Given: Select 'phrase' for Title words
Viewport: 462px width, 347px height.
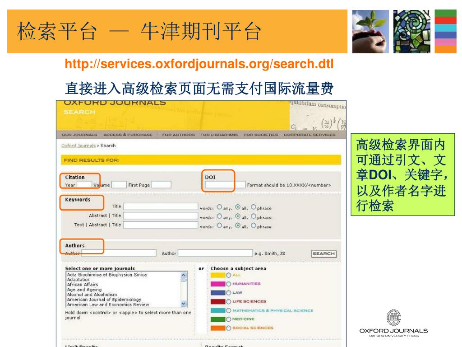Looking at the screenshot, I should pyautogui.click(x=254, y=207).
